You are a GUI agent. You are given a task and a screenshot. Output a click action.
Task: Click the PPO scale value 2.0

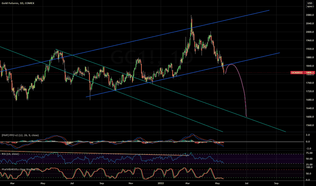coord(308,135)
